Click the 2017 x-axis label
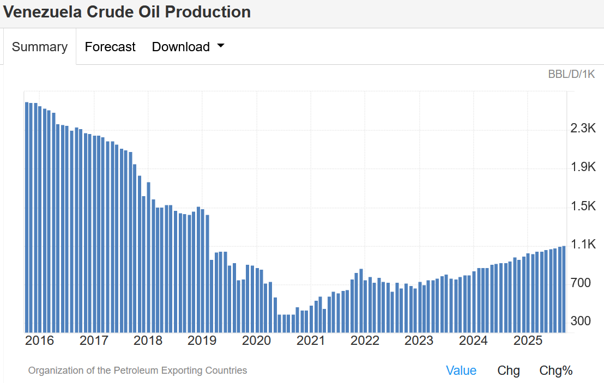 [x=94, y=341]
